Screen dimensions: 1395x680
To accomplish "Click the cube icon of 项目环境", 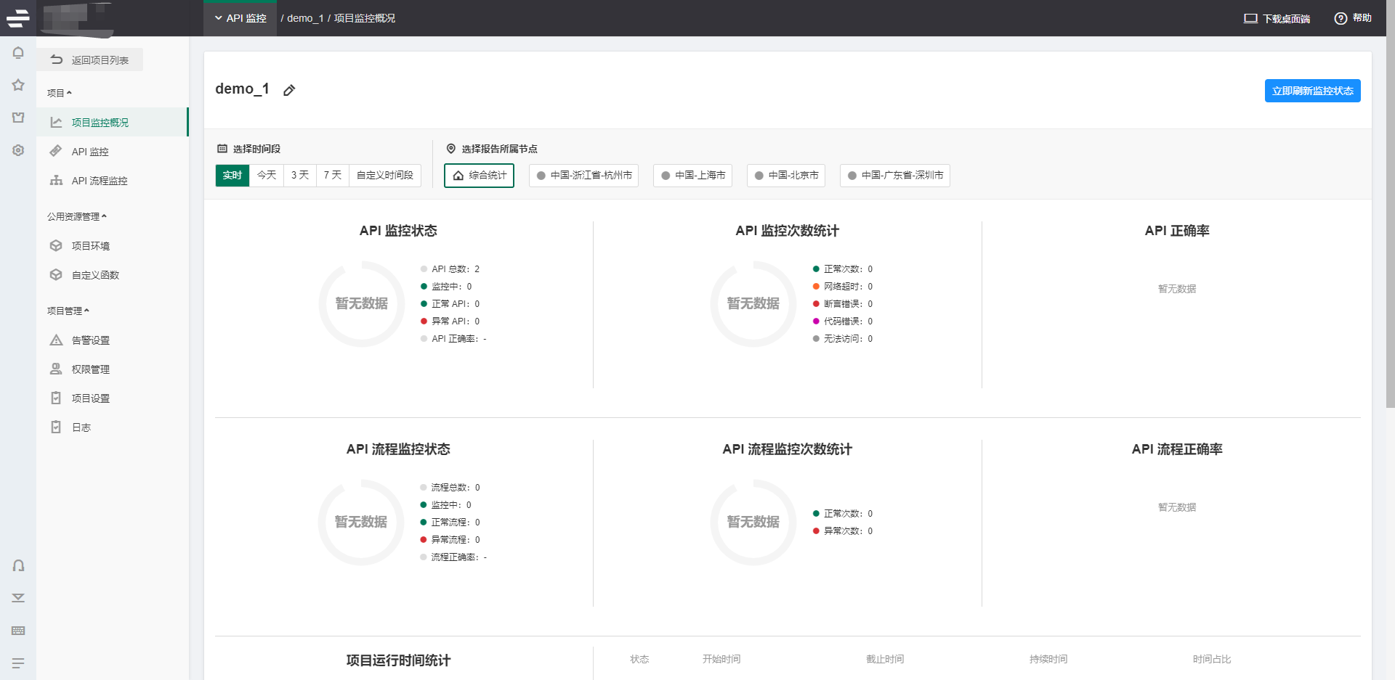I will click(x=56, y=245).
